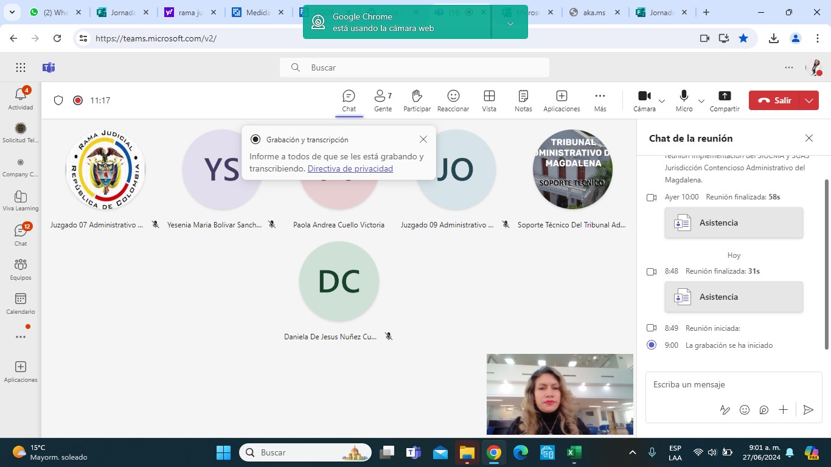This screenshot has width=831, height=467.
Task: Open Solicitud Tel... app in sidebar
Action: [21, 133]
